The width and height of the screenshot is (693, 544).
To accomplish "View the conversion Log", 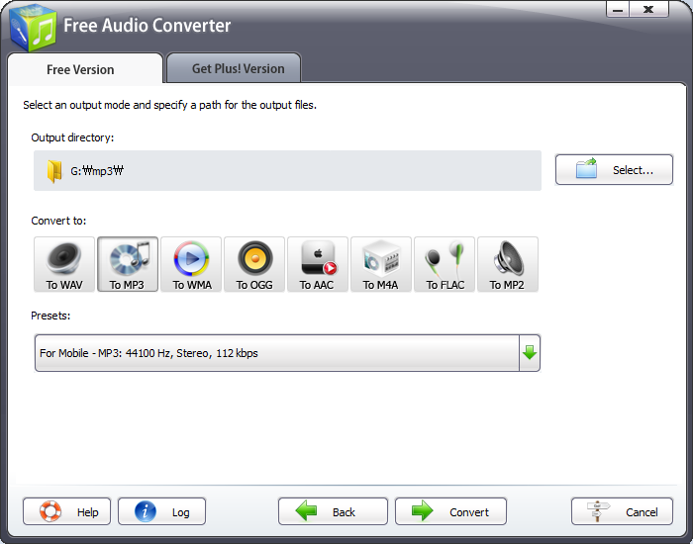I will coord(161,511).
